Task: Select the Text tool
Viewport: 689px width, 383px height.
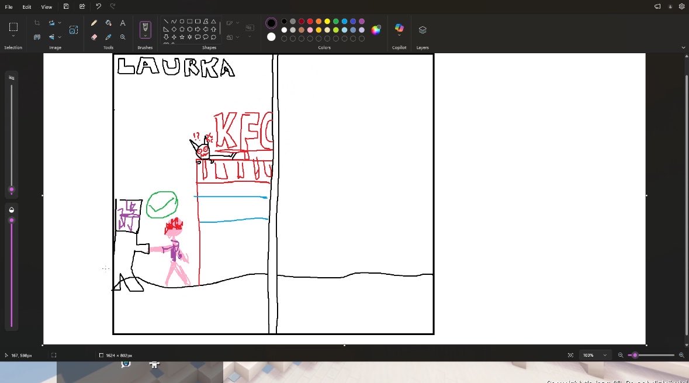Action: click(x=123, y=22)
